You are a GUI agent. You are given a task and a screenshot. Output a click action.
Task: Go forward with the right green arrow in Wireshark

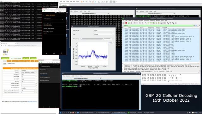point(151,23)
